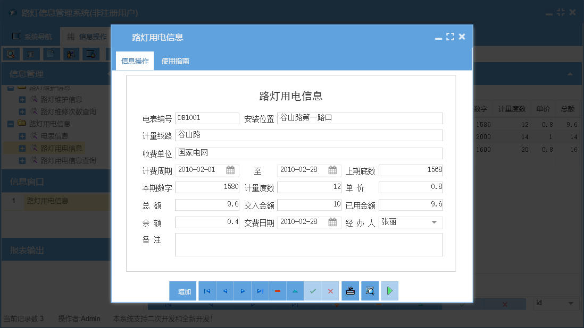Click the 增加 button to add a record
Image resolution: width=584 pixels, height=328 pixels.
click(183, 291)
